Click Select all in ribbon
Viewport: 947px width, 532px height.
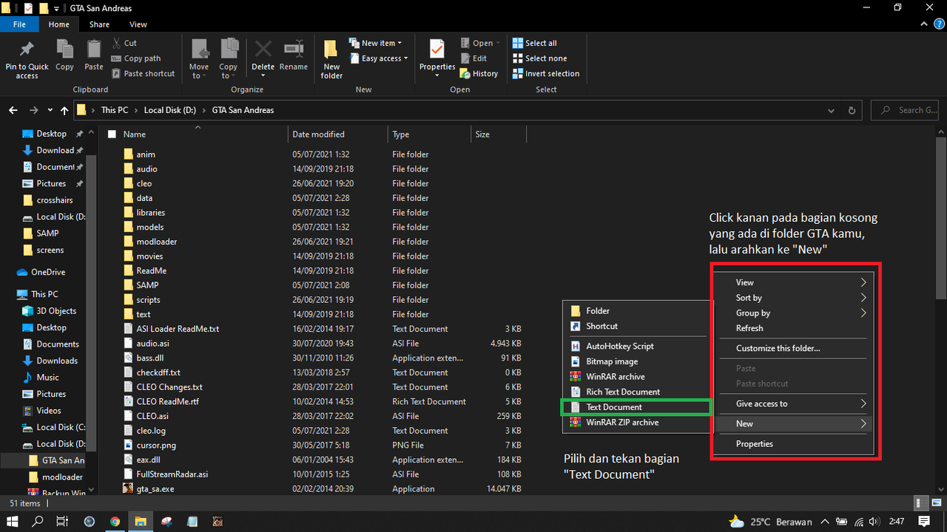[535, 43]
